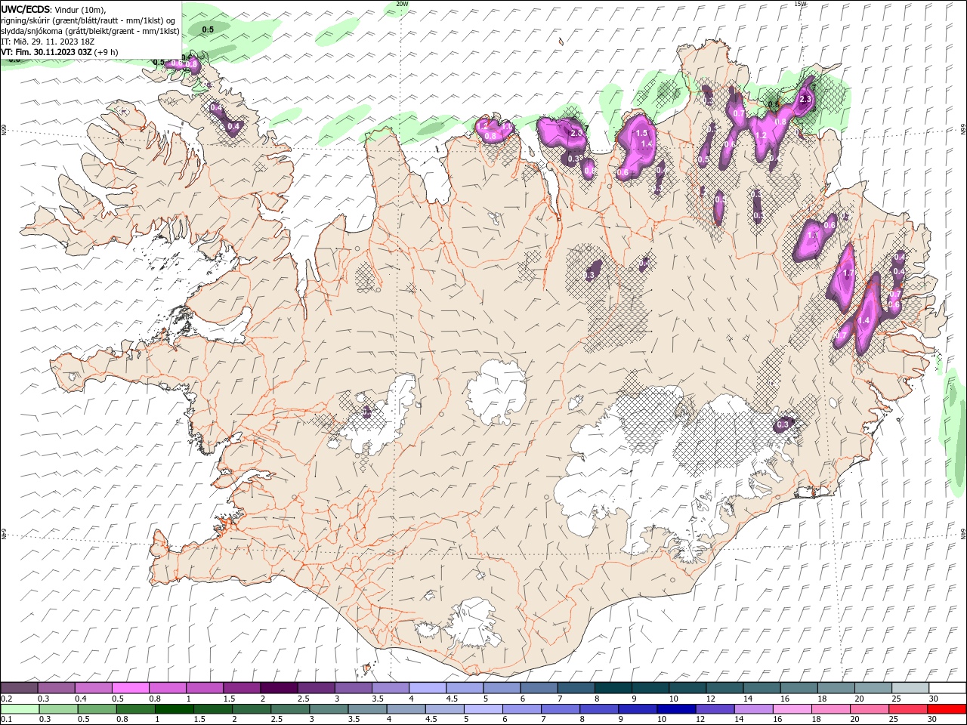Viewport: 967px width, 725px height.
Task: Click the UWC/ECDS title text
Action: (x=26, y=8)
